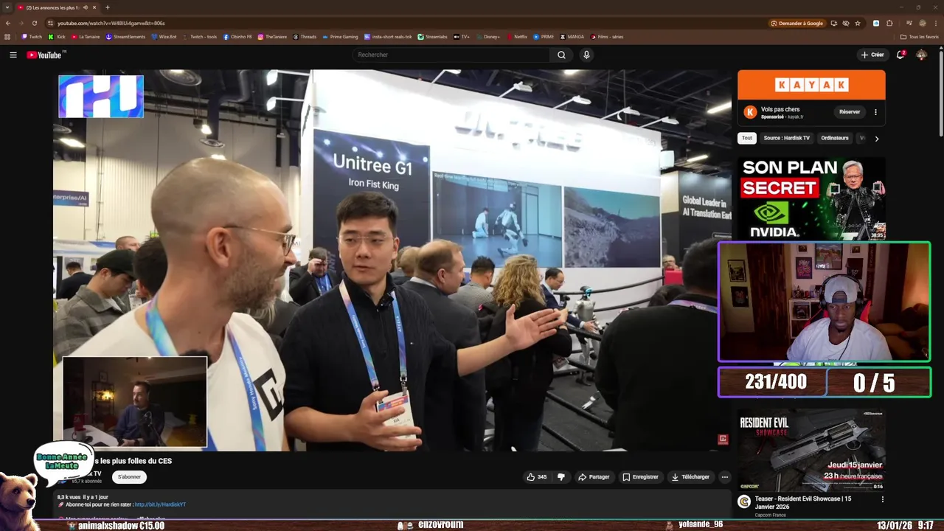Open the Teaser - Resident Evil Showcase title
944x531 pixels.
[802, 502]
